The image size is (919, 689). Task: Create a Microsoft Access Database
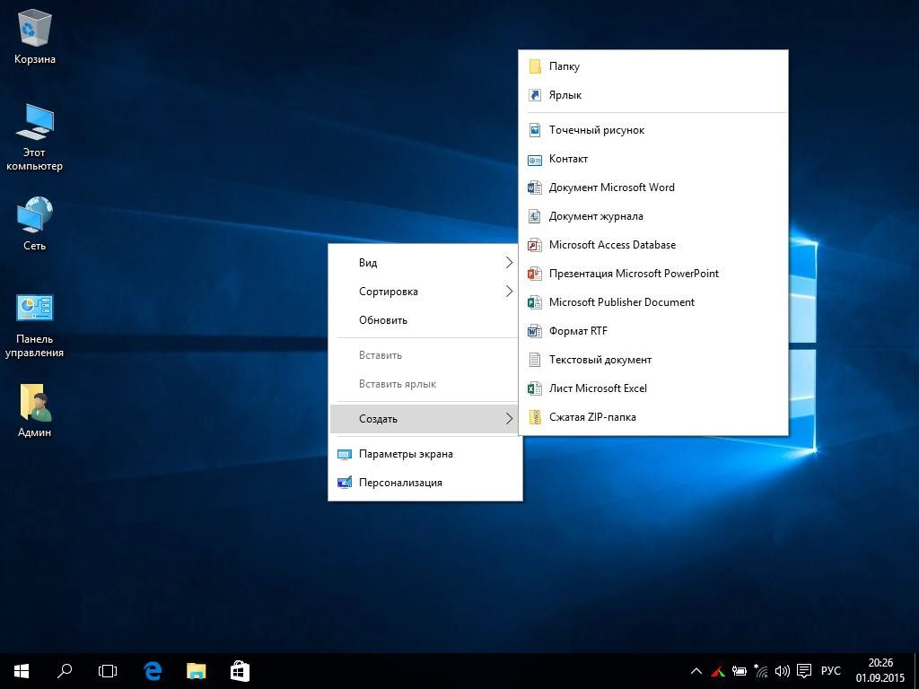(x=653, y=245)
